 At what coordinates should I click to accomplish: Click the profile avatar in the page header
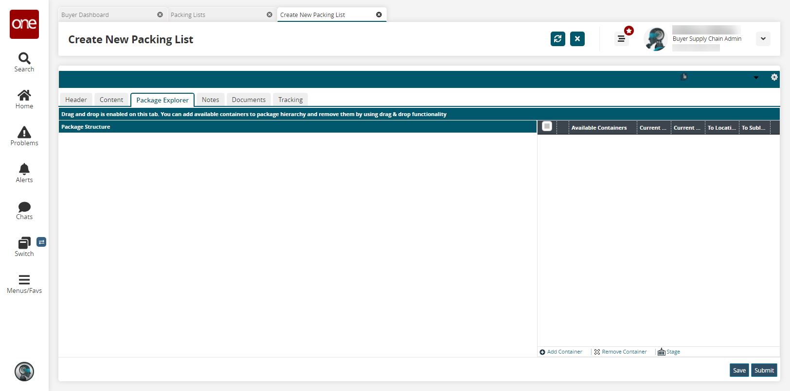[x=656, y=39]
